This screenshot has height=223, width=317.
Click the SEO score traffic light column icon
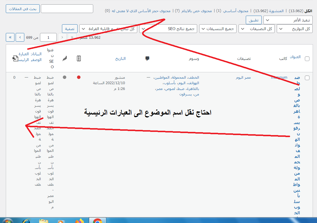tap(79, 58)
